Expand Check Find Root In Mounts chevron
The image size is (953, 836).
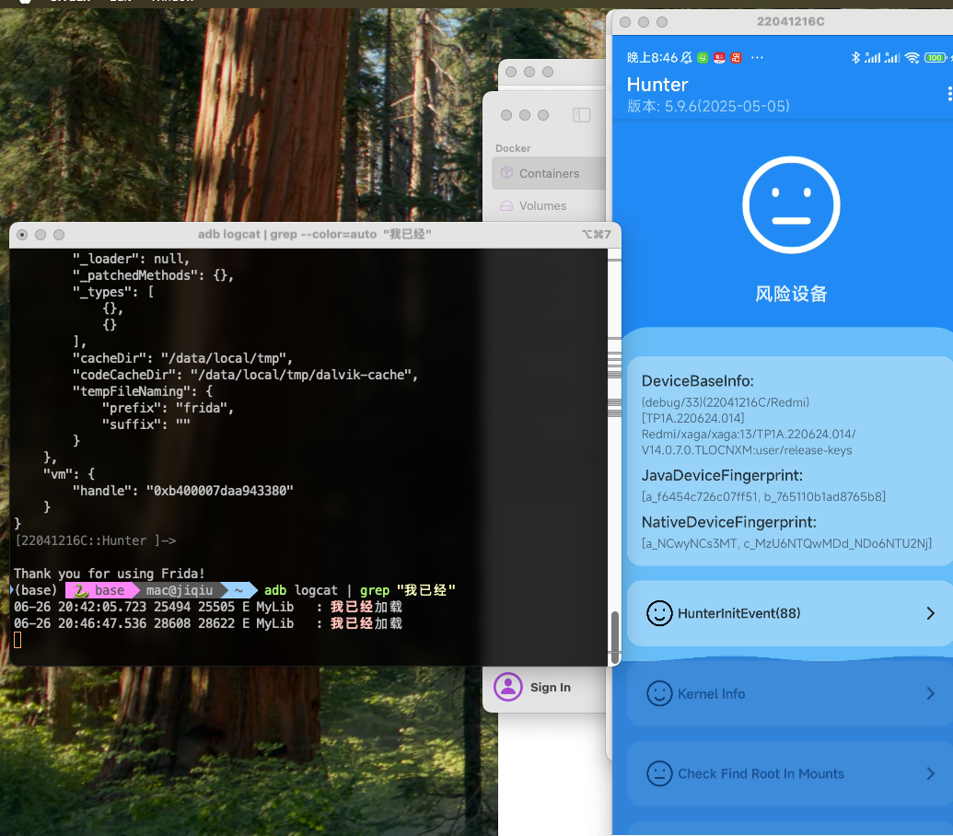(930, 773)
